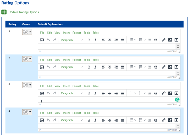Image resolution: width=189 pixels, height=135 pixels.
Task: Click Redo in rating 1 editor
Action: 55,40
